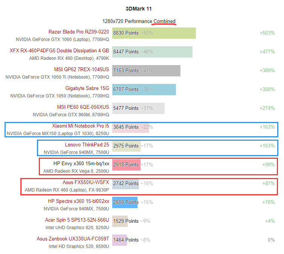Click the 8830 Points green bar

(154, 33)
